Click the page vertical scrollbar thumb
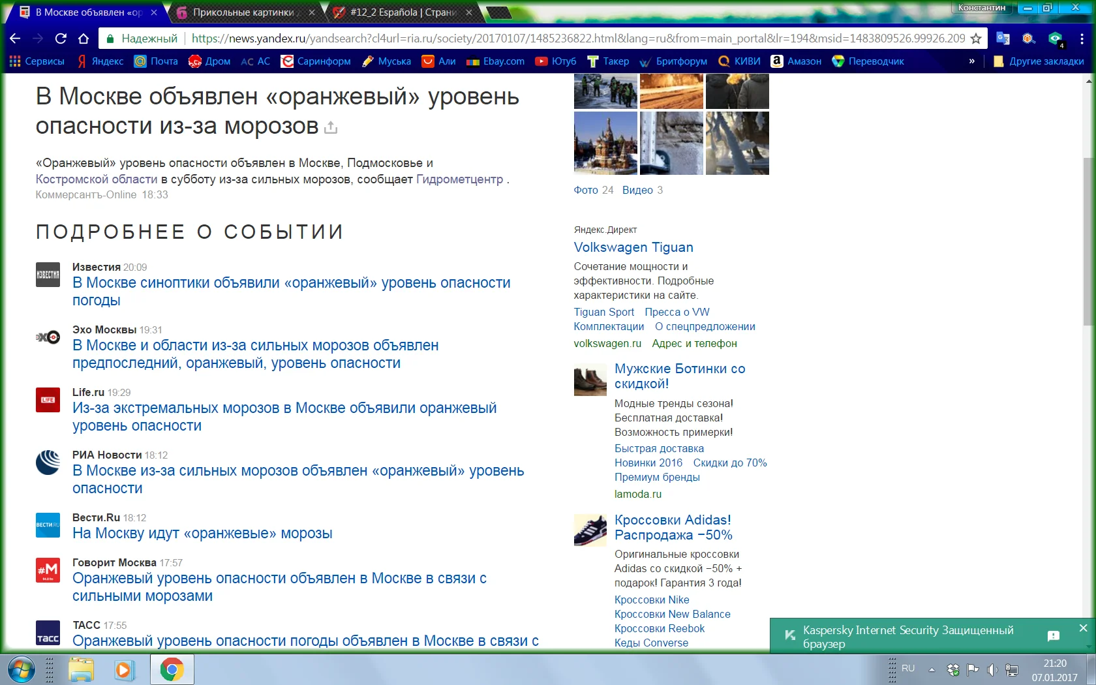 pyautogui.click(x=1088, y=241)
